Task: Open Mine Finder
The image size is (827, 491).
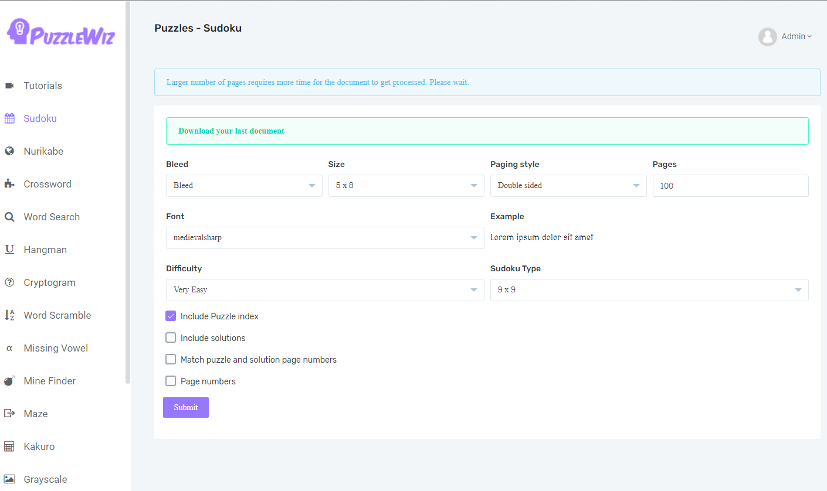Action: 50,381
